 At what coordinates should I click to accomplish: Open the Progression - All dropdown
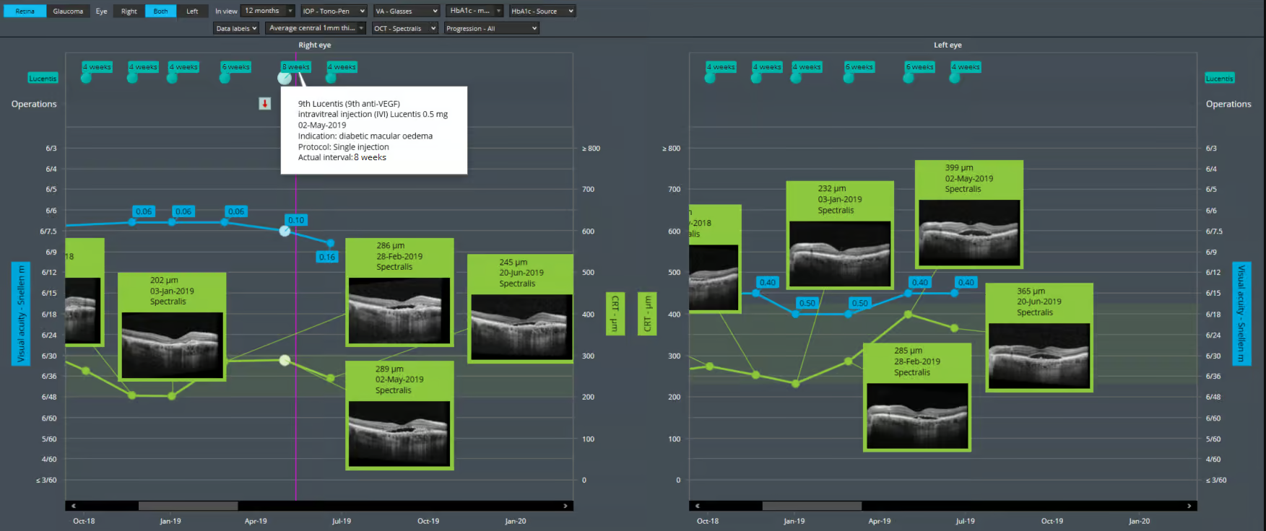(491, 28)
